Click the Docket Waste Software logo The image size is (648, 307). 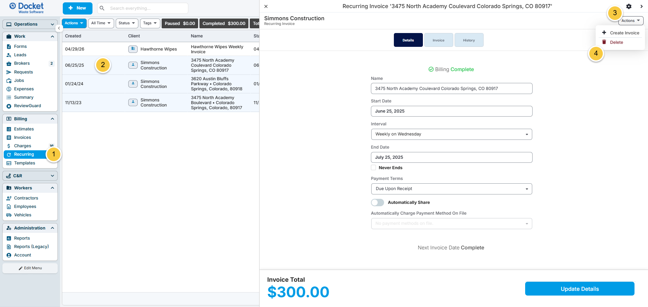tap(27, 8)
